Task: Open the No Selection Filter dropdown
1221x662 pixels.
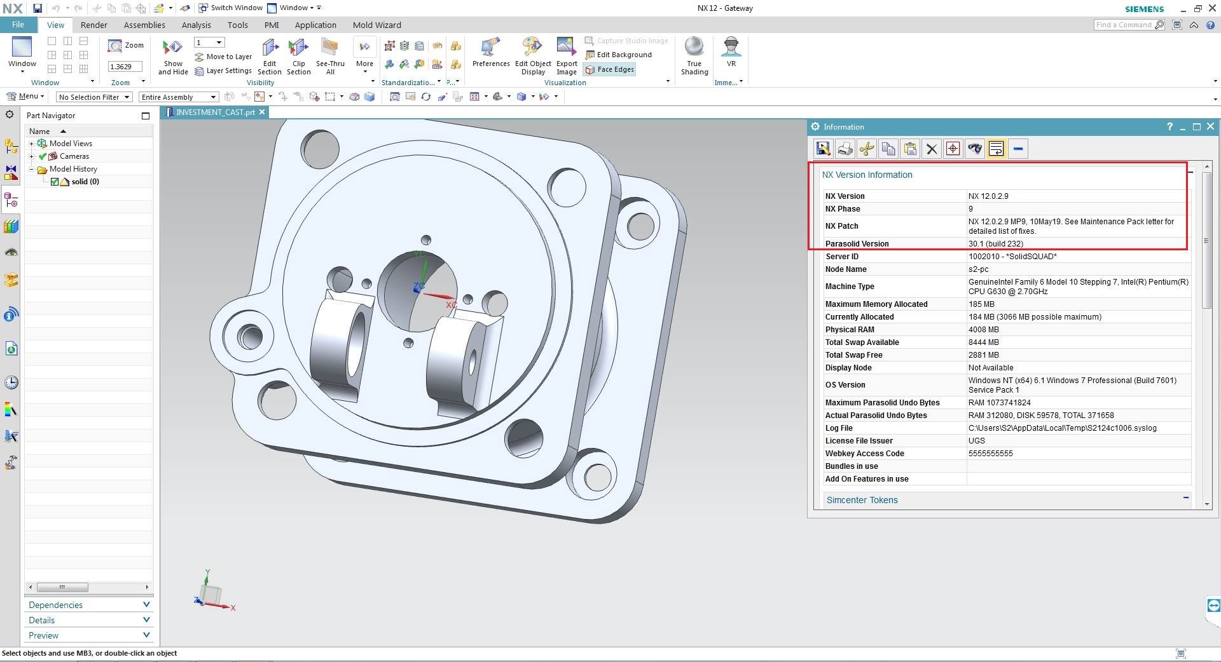Action: pos(93,97)
